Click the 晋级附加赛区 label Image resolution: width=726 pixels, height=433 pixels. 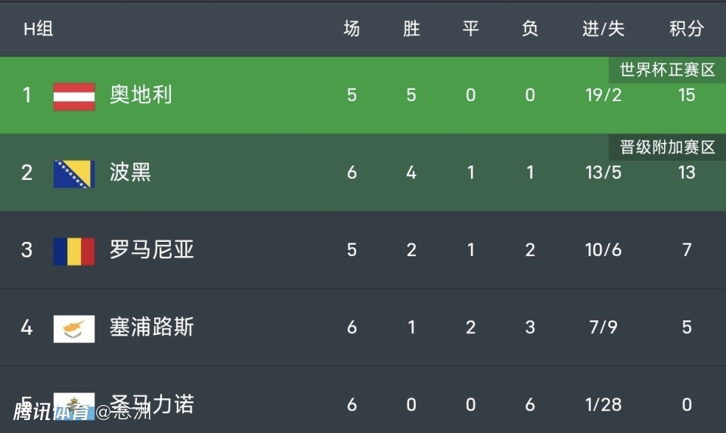(x=667, y=147)
